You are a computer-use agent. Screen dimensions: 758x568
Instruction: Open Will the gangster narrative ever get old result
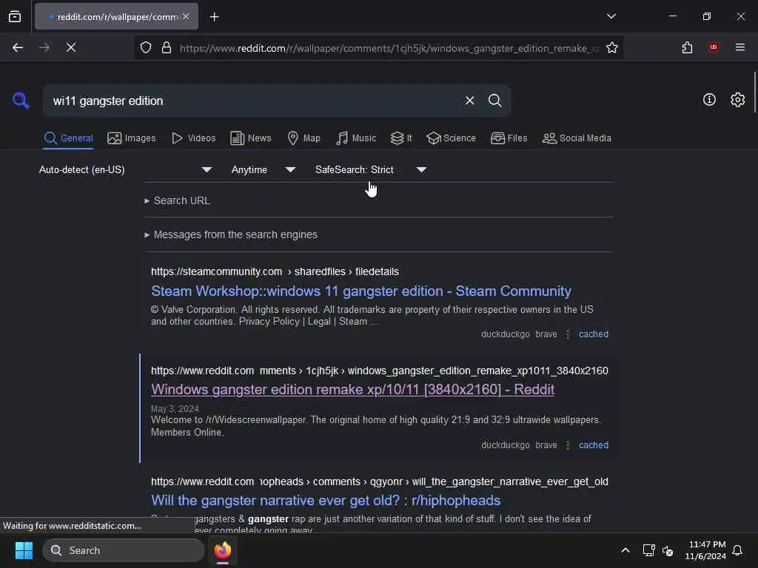[326, 501]
